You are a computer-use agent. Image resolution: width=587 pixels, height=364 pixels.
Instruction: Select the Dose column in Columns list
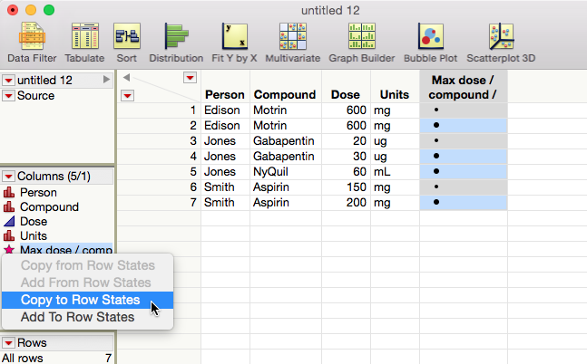[34, 221]
